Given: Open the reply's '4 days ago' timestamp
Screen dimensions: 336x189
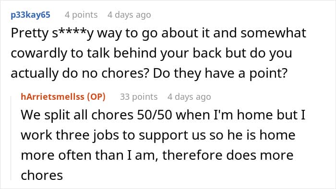Looking at the screenshot, I should pyautogui.click(x=189, y=97).
